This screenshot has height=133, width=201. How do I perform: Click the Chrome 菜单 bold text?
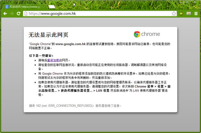tap(144, 86)
